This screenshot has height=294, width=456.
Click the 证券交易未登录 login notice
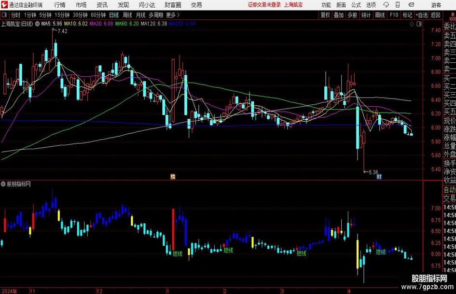(x=264, y=5)
